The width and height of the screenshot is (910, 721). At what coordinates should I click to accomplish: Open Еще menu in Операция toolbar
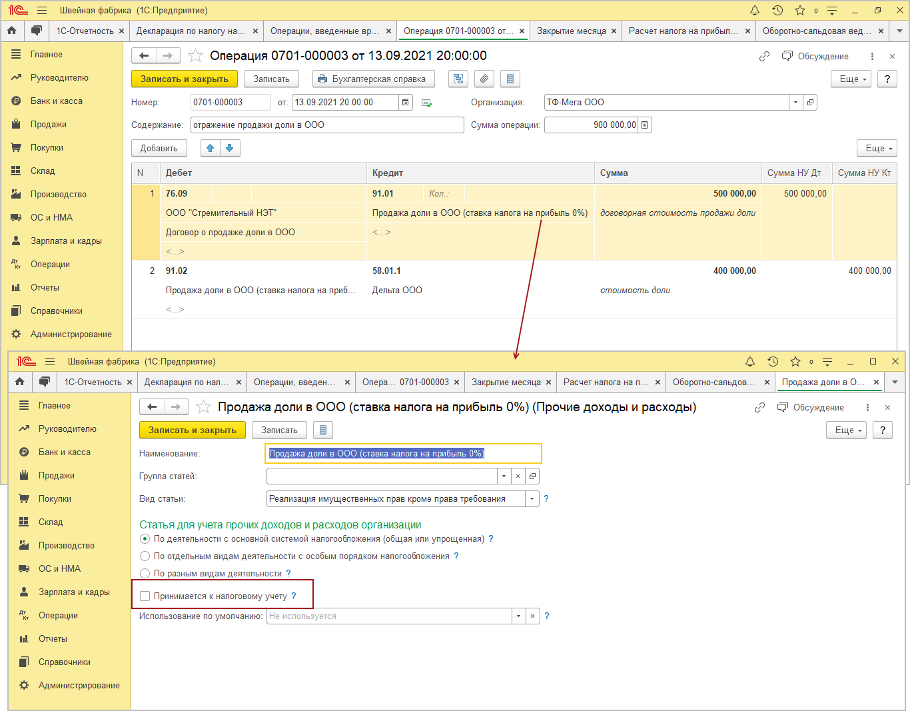pos(851,79)
